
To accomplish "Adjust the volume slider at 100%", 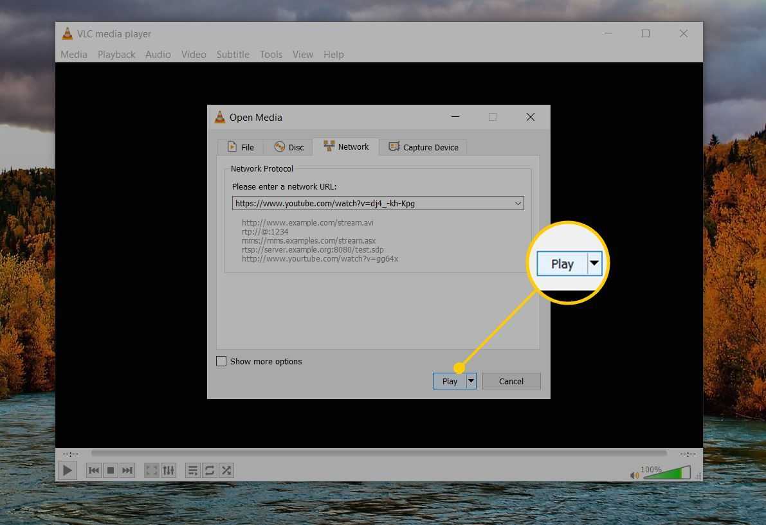I will (x=667, y=472).
